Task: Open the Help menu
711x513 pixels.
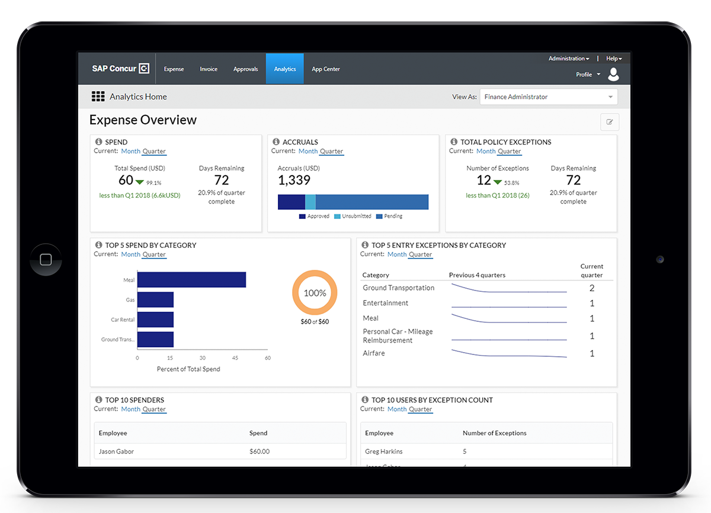Action: [x=613, y=58]
